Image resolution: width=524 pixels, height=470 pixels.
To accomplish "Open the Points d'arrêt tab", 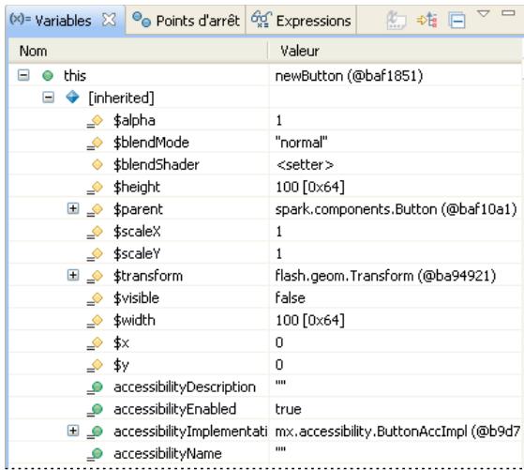I will tap(186, 21).
